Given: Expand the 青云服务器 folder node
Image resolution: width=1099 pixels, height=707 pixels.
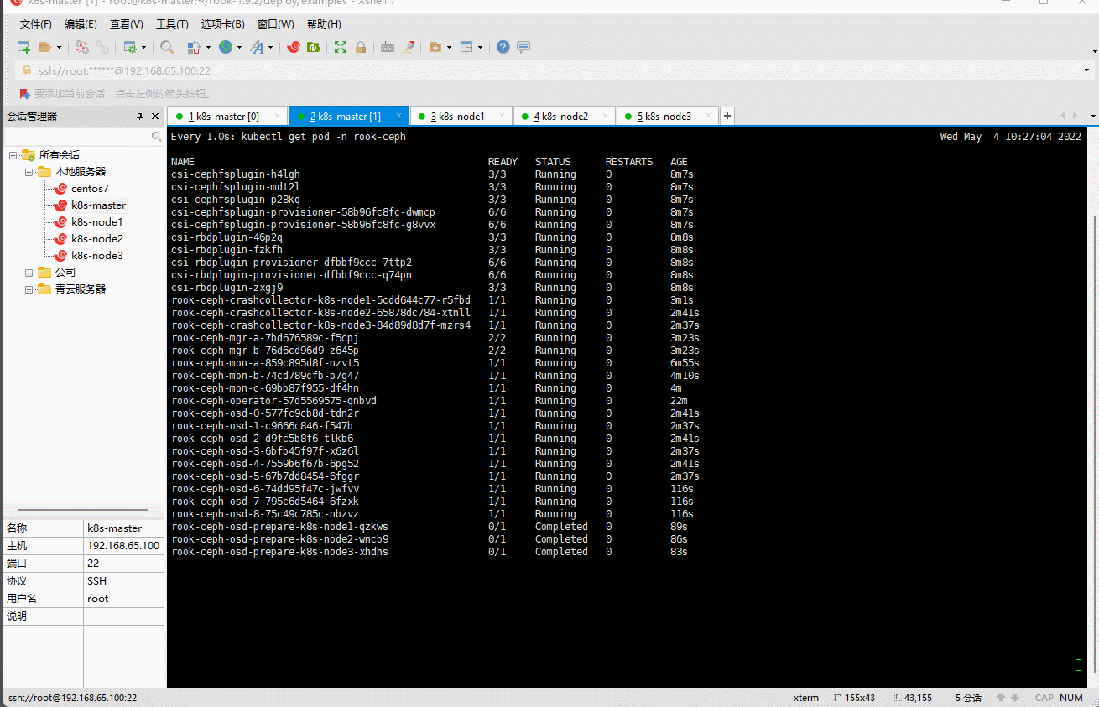Looking at the screenshot, I should pyautogui.click(x=29, y=289).
